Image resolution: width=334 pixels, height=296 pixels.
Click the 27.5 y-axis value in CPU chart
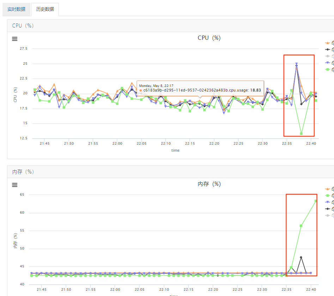[x=23, y=49]
